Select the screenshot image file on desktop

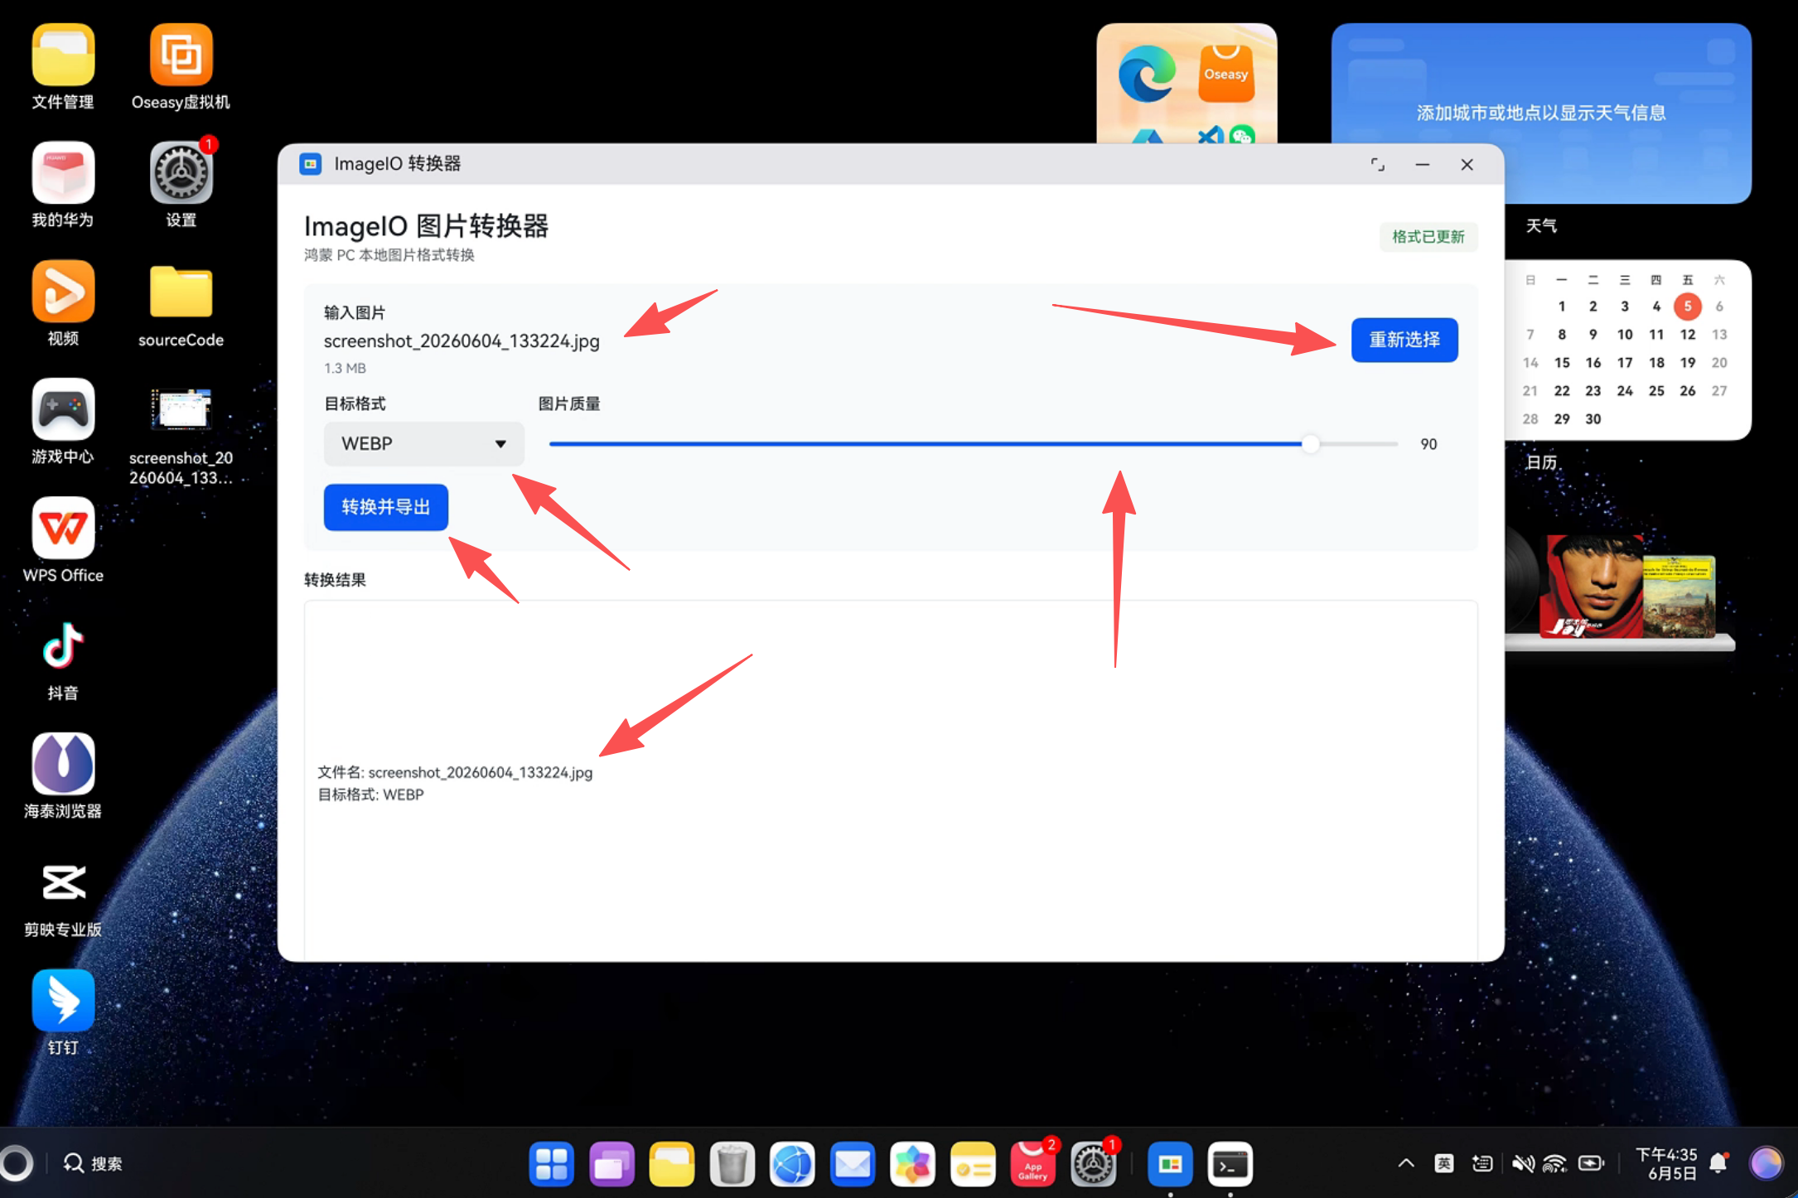pyautogui.click(x=181, y=435)
